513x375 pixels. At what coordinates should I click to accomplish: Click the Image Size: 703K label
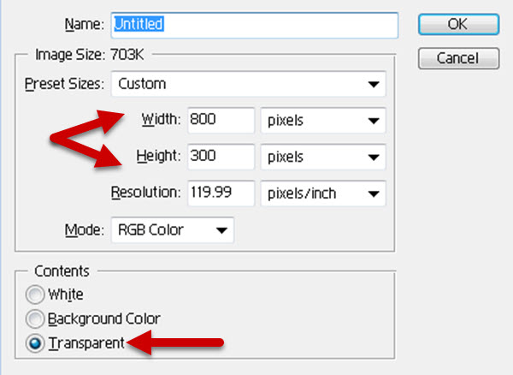pos(89,55)
